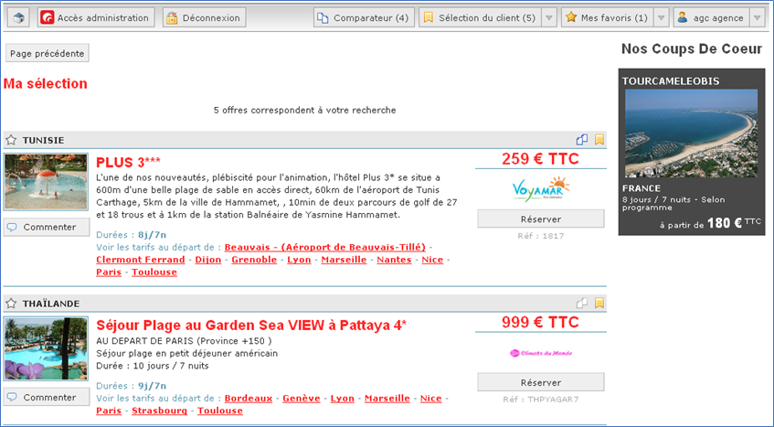Click the bookmark selection icon on the Thaïlande offer
Viewport: 774px width, 427px height.
pyautogui.click(x=599, y=303)
